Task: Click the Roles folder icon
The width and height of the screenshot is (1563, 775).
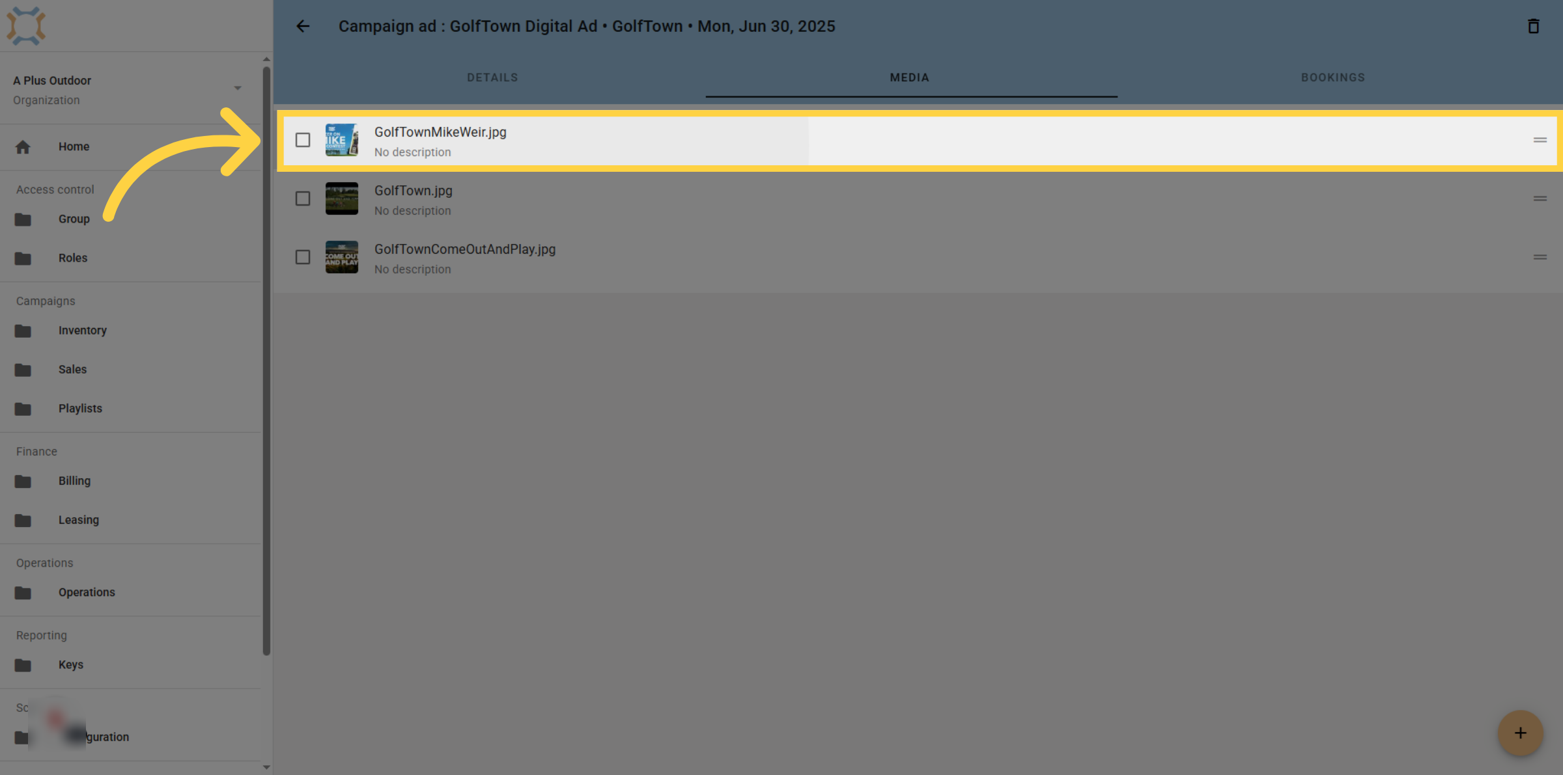Action: pyautogui.click(x=23, y=258)
